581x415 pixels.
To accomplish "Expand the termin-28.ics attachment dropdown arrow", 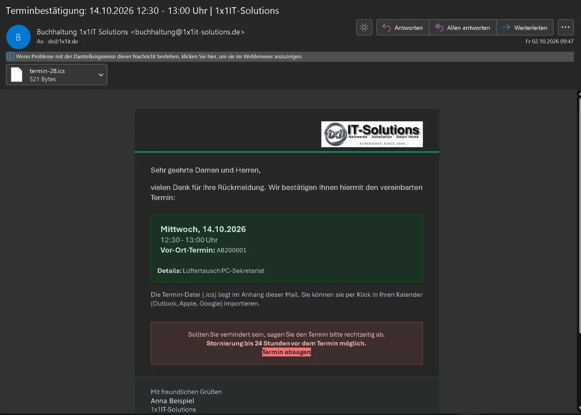I will tap(101, 75).
